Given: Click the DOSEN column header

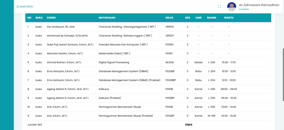Looking at the screenshot, I should tap(51, 18).
